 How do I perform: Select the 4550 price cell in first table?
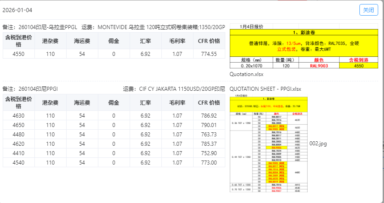18,54
